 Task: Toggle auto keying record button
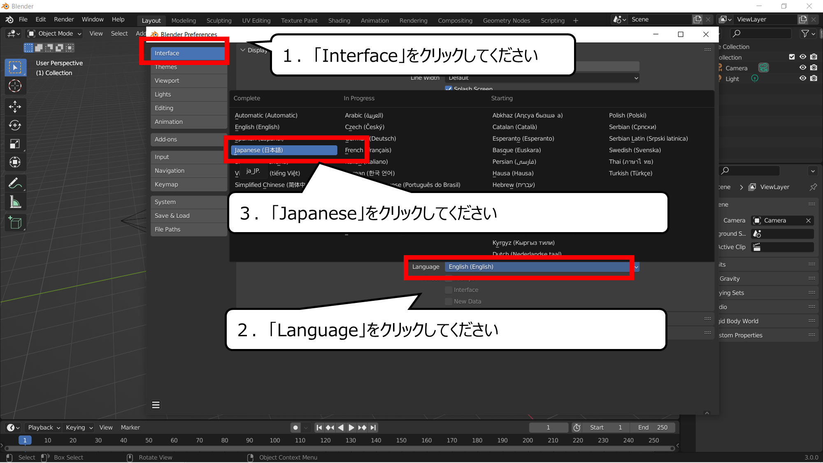(x=295, y=428)
